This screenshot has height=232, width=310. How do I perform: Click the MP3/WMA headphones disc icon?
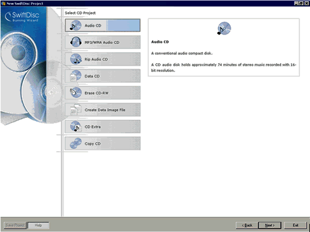[76, 42]
